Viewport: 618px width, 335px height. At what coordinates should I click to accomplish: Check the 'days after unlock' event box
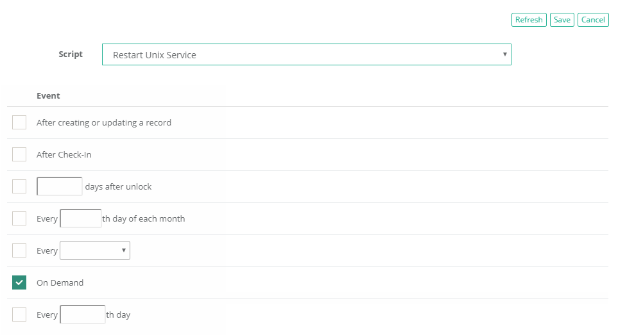19,186
